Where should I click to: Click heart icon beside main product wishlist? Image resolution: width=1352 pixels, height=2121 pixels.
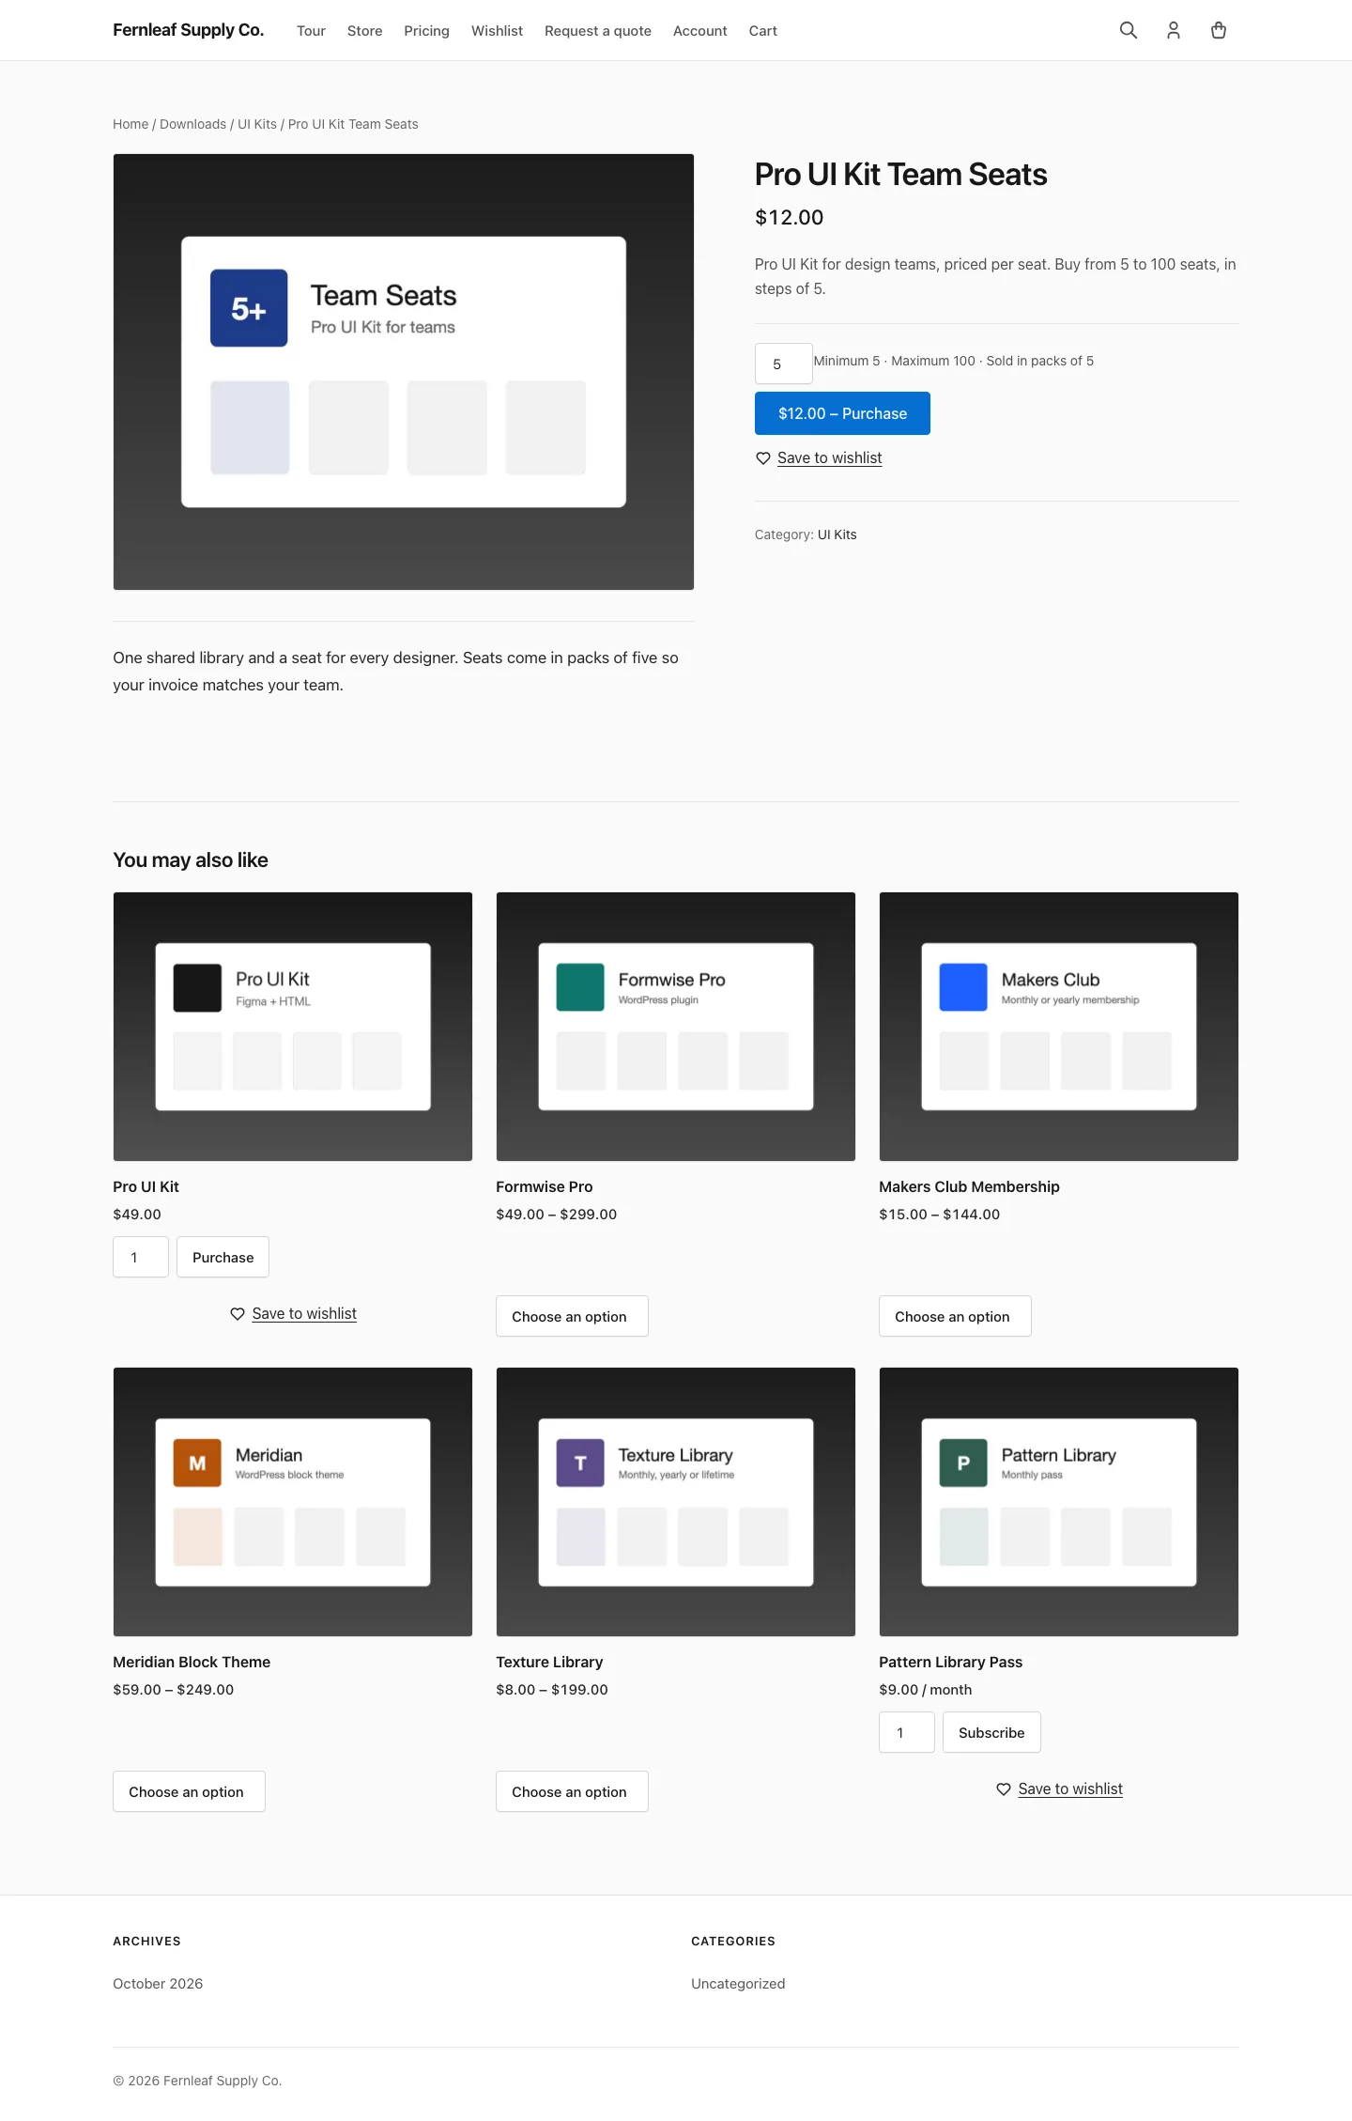coord(763,458)
